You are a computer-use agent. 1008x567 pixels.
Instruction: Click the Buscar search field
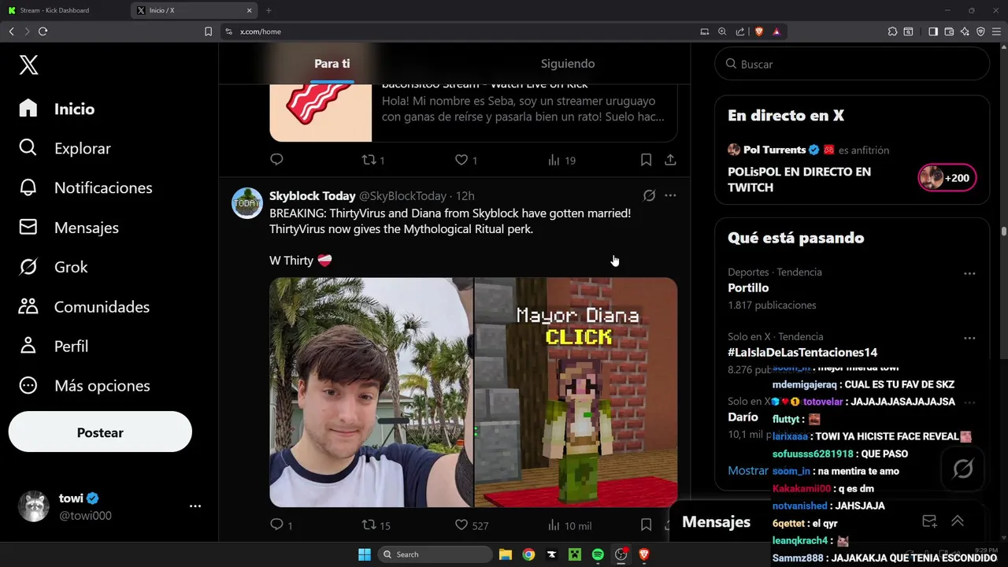pos(852,64)
